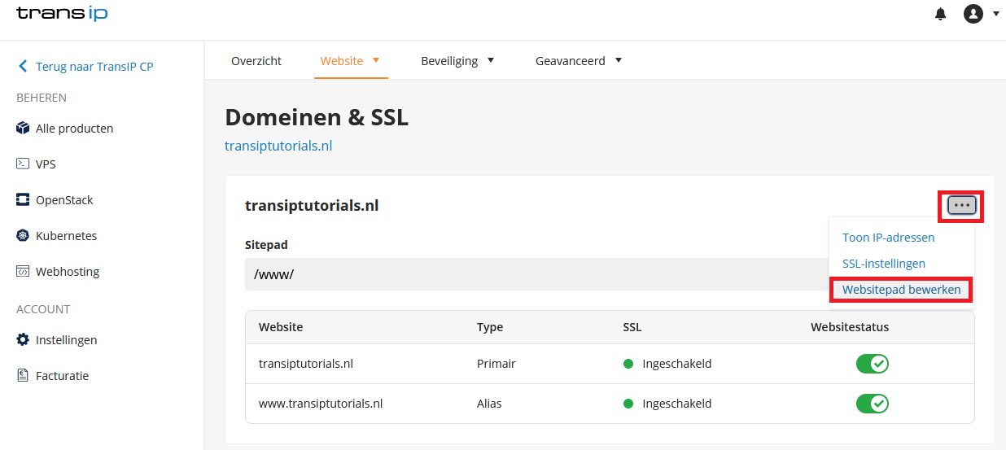Click the Alias type cell
The image size is (1006, 450).
click(489, 404)
